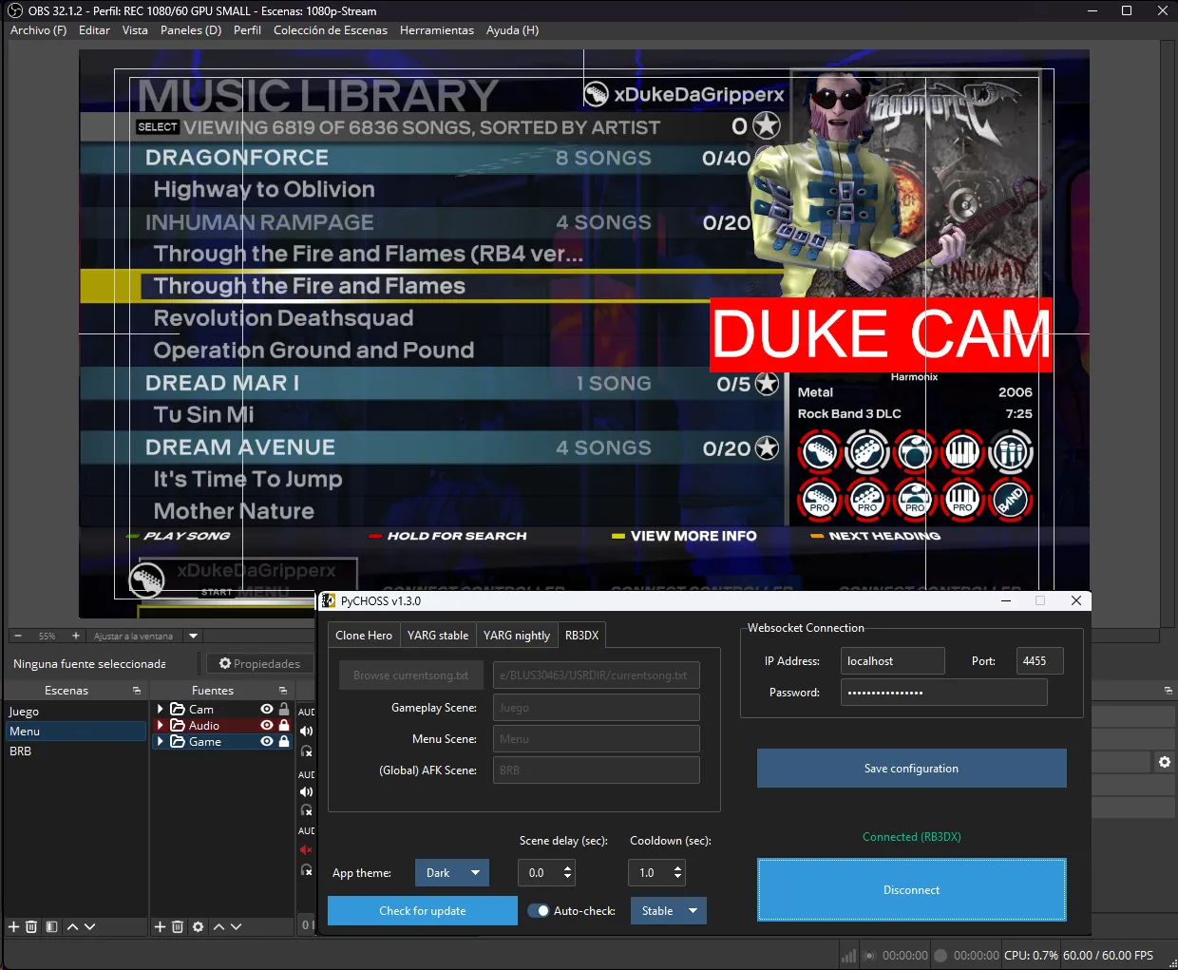Viewport: 1178px width, 970px height.
Task: Click the Disconnect button
Action: coord(912,890)
